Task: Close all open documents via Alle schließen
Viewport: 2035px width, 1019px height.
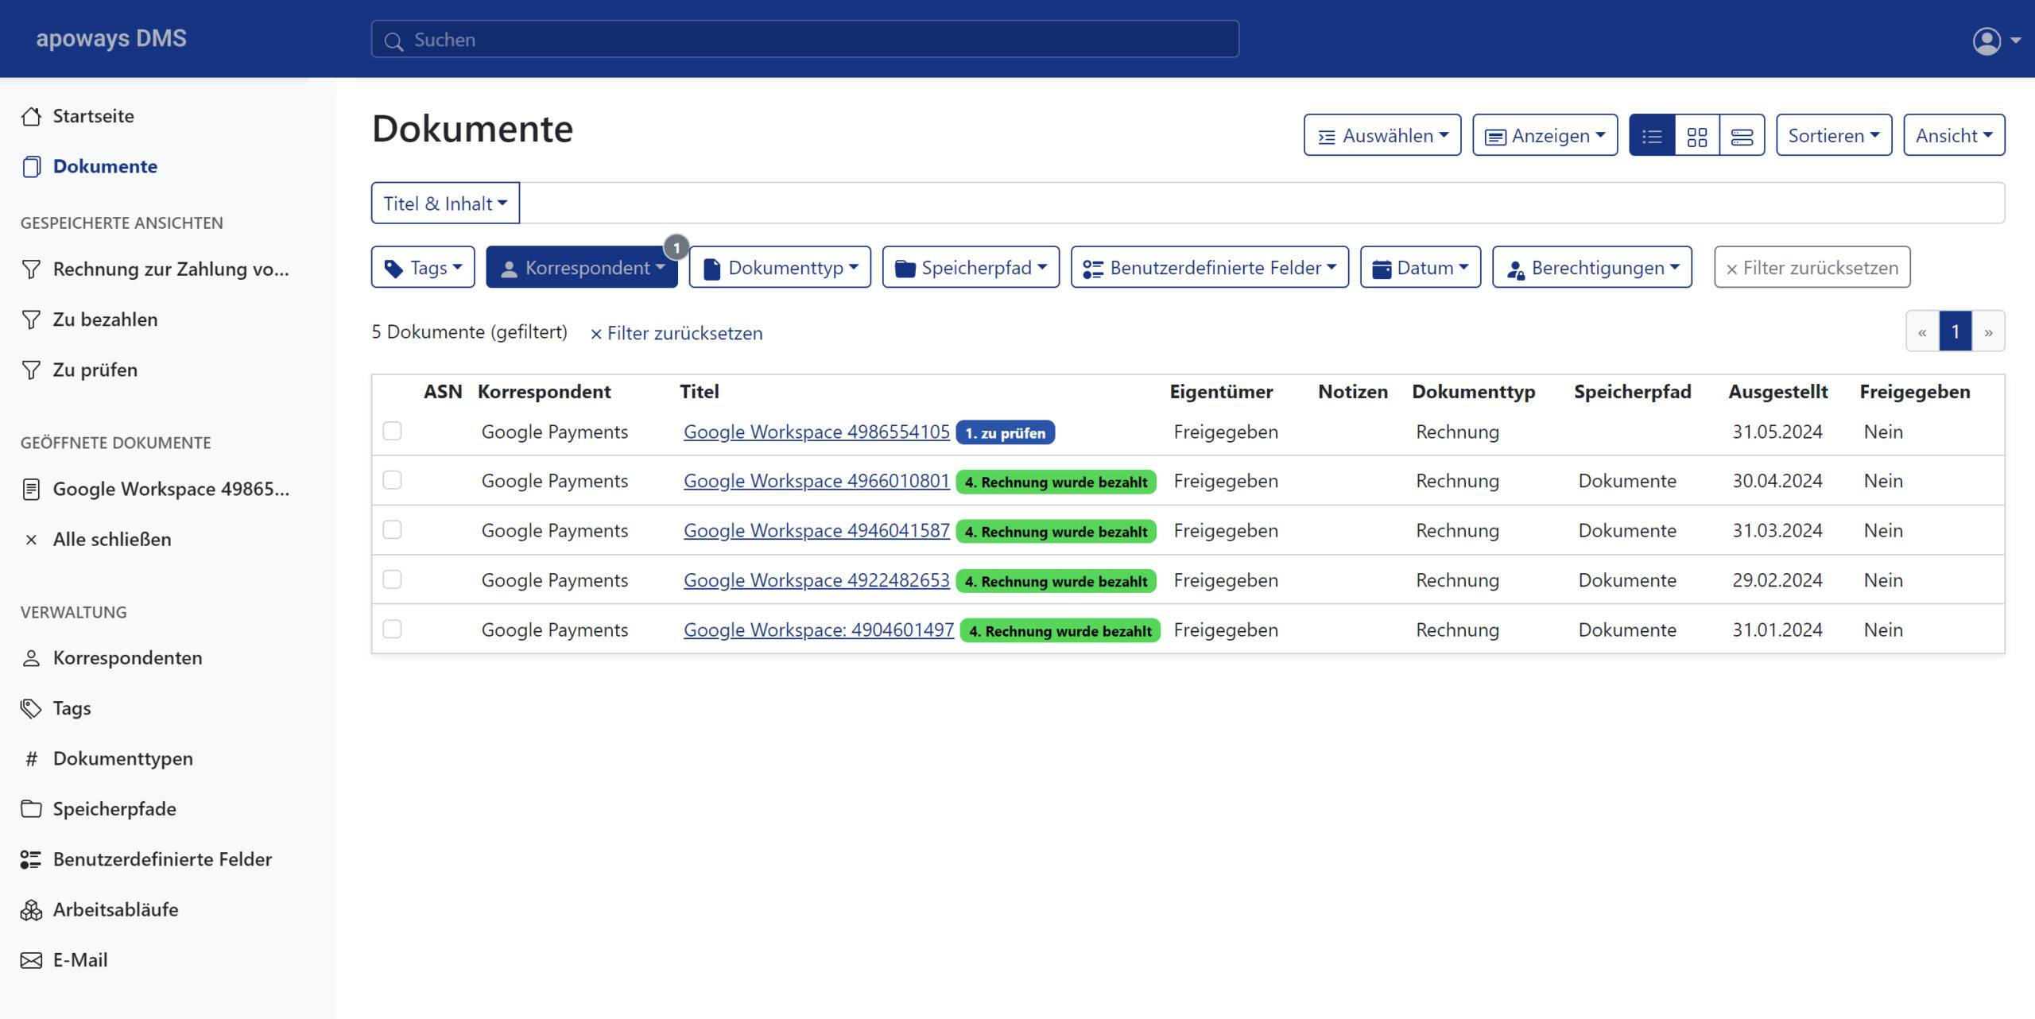Action: (111, 540)
